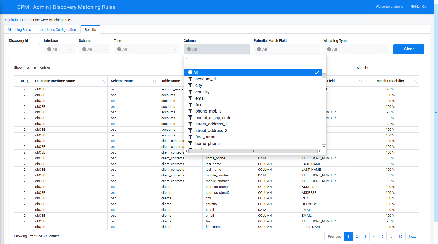Click the dropdown list horizontal scrollbar
The image size is (438, 244).
tap(253, 151)
